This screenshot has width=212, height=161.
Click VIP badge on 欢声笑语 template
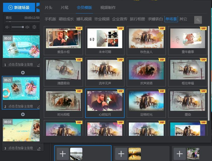coord(162,60)
